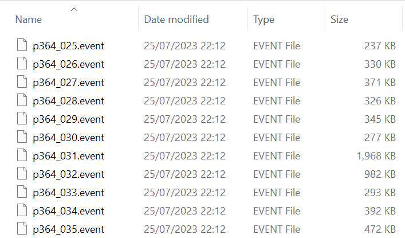This screenshot has height=238, width=405.
Task: Click the icon beside p364_028.event
Action: [x=22, y=101]
